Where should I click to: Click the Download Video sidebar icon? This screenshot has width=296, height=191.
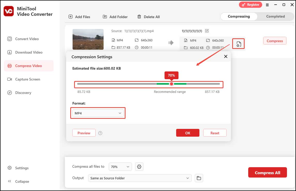tap(10, 52)
